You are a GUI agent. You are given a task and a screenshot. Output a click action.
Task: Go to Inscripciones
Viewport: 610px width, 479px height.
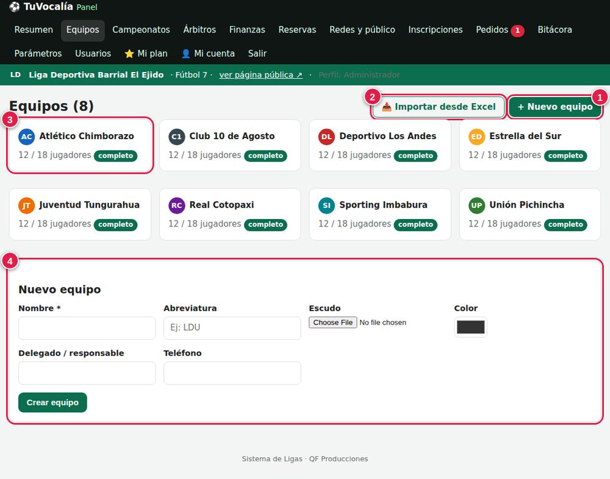click(x=436, y=30)
